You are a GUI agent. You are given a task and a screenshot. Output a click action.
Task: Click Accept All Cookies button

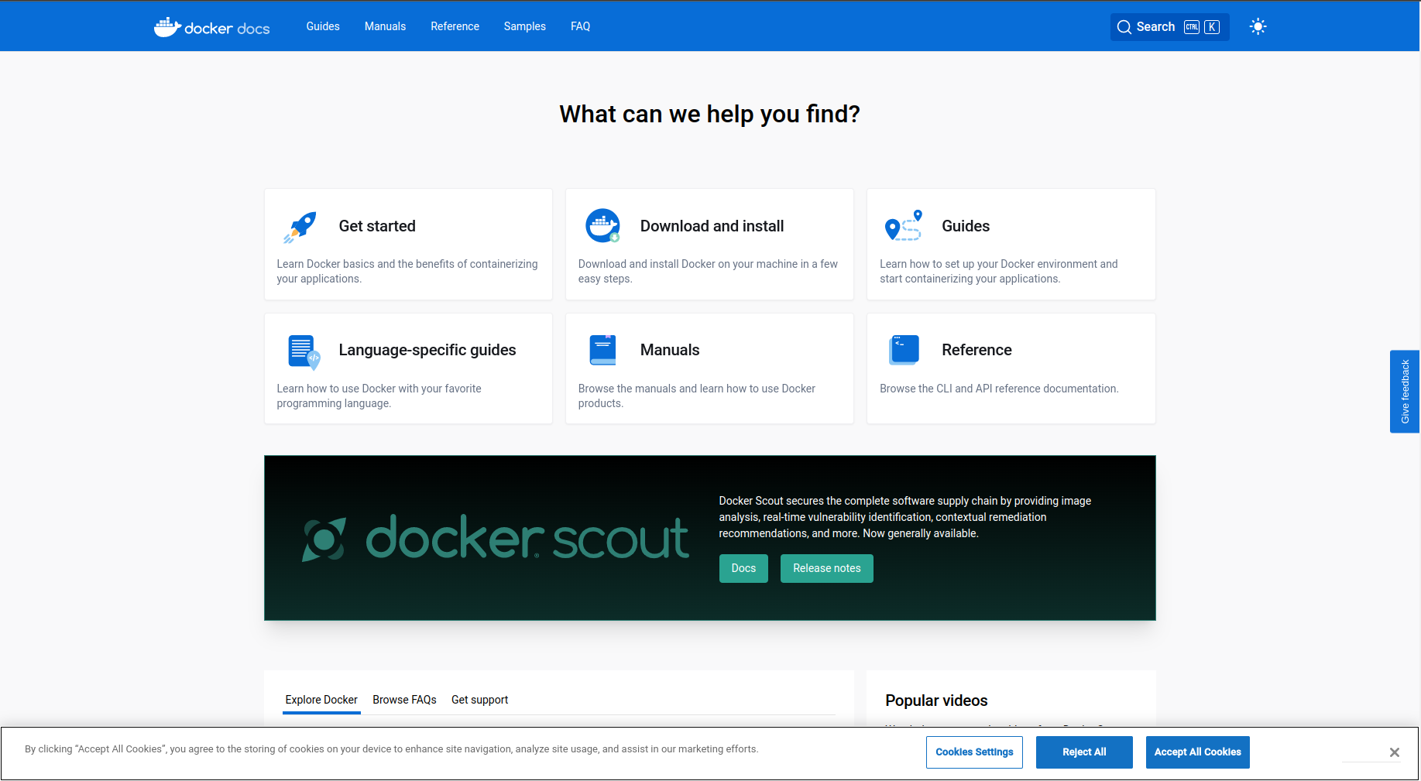tap(1197, 752)
